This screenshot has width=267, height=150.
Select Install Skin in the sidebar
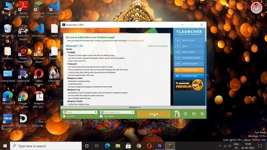[x=189, y=52]
